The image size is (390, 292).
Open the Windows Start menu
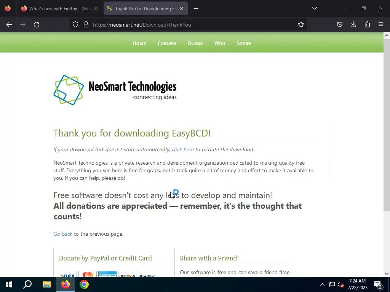pyautogui.click(x=9, y=284)
